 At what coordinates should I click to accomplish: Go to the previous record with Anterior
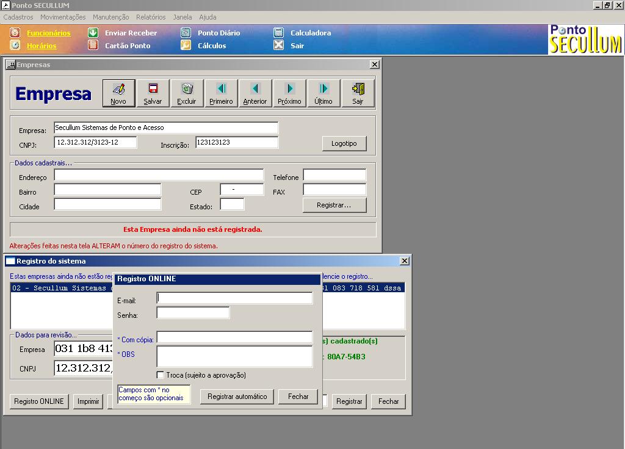(255, 93)
